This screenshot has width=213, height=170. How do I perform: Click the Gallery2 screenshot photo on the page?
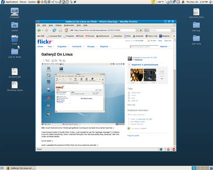pyautogui.click(x=83, y=94)
